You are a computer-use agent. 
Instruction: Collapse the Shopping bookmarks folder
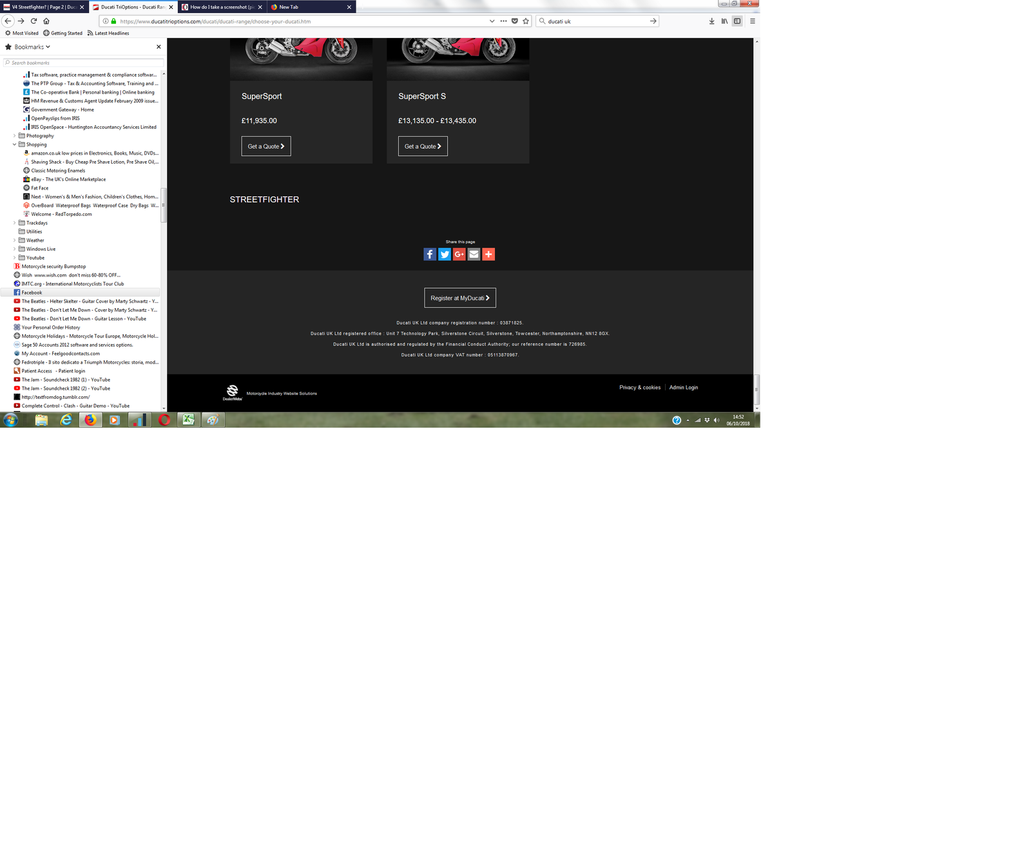(x=15, y=144)
